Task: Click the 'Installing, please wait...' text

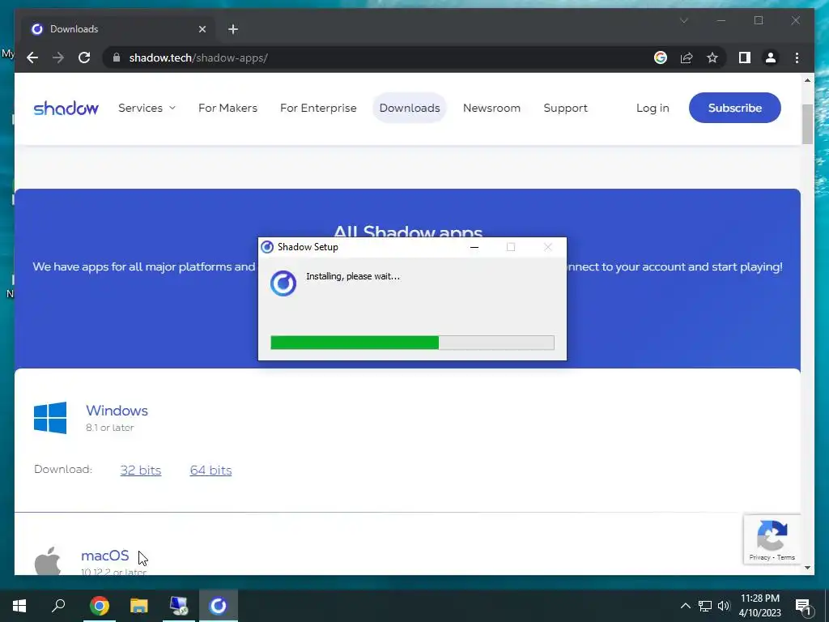Action: click(x=353, y=276)
